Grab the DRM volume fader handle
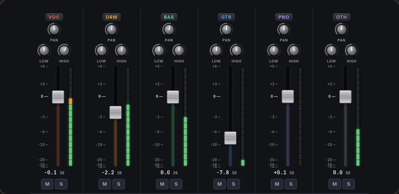399x194 pixels. (x=115, y=112)
